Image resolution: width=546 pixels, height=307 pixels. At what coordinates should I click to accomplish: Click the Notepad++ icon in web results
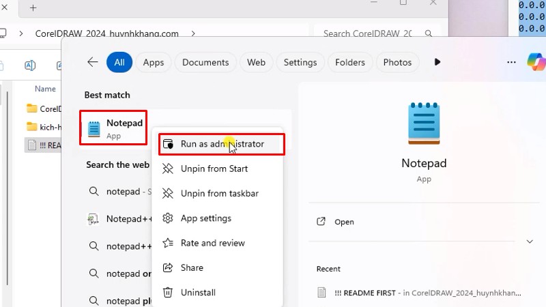(x=94, y=219)
